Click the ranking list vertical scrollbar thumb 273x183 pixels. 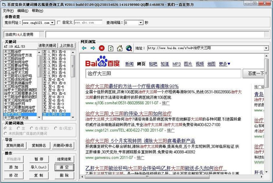(x=73, y=66)
